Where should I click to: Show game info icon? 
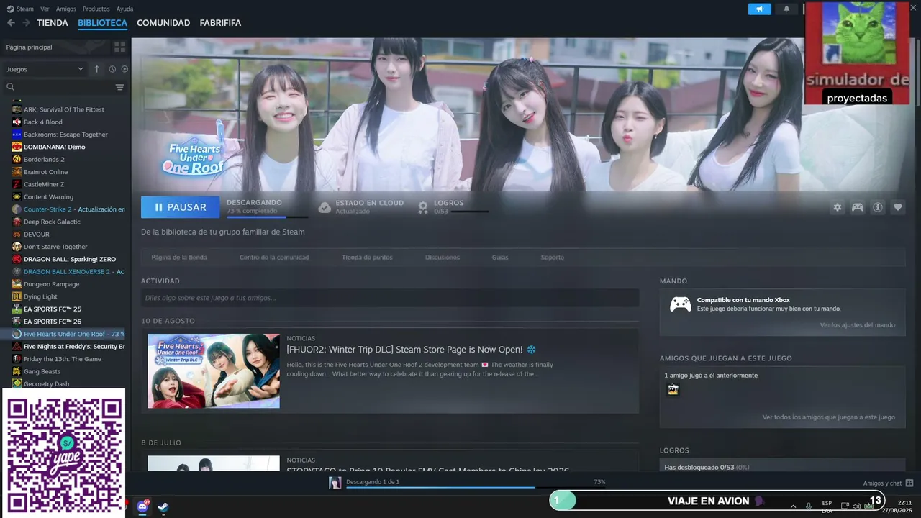878,207
